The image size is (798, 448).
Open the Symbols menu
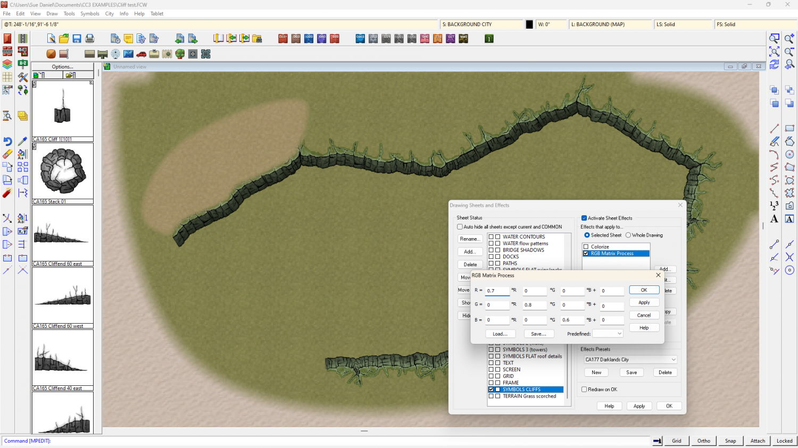pos(90,14)
